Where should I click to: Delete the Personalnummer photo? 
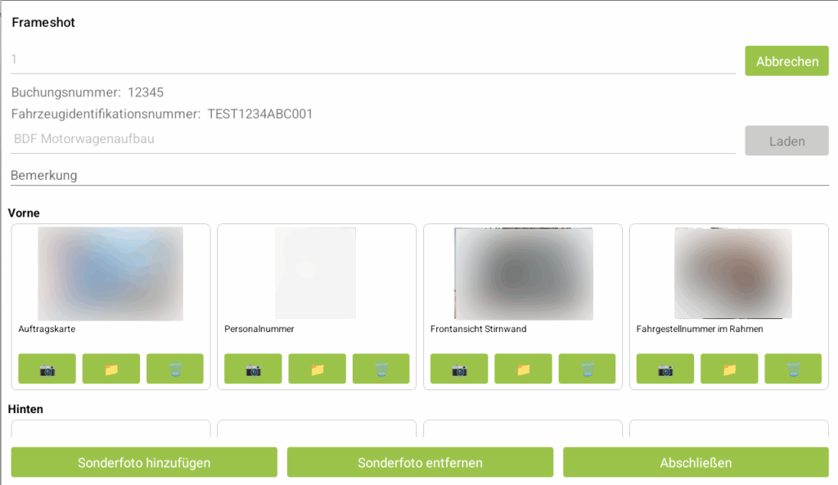tap(381, 369)
